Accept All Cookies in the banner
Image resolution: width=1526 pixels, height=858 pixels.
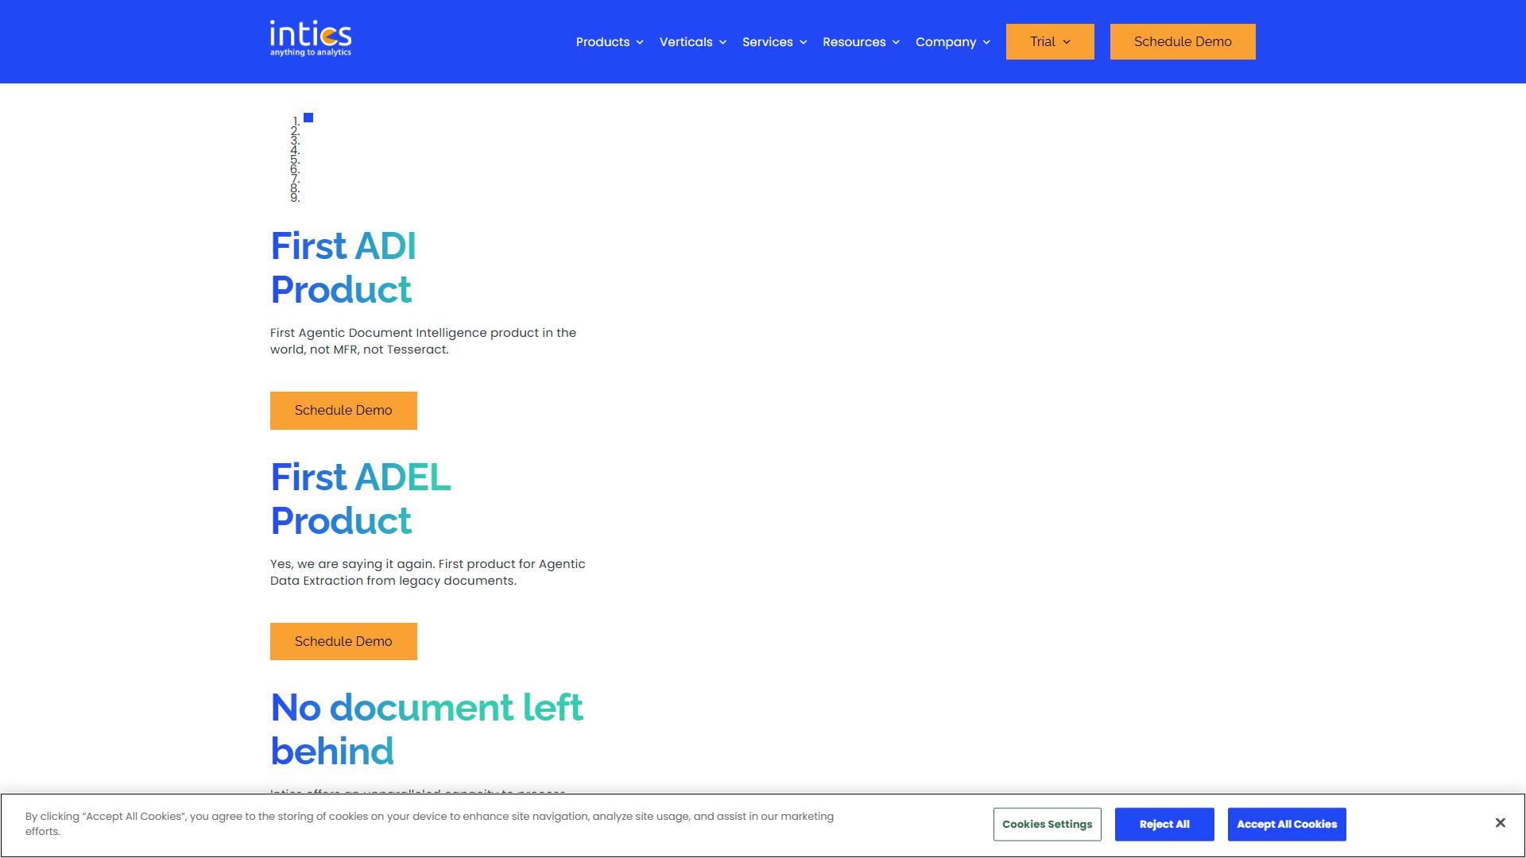click(1286, 825)
